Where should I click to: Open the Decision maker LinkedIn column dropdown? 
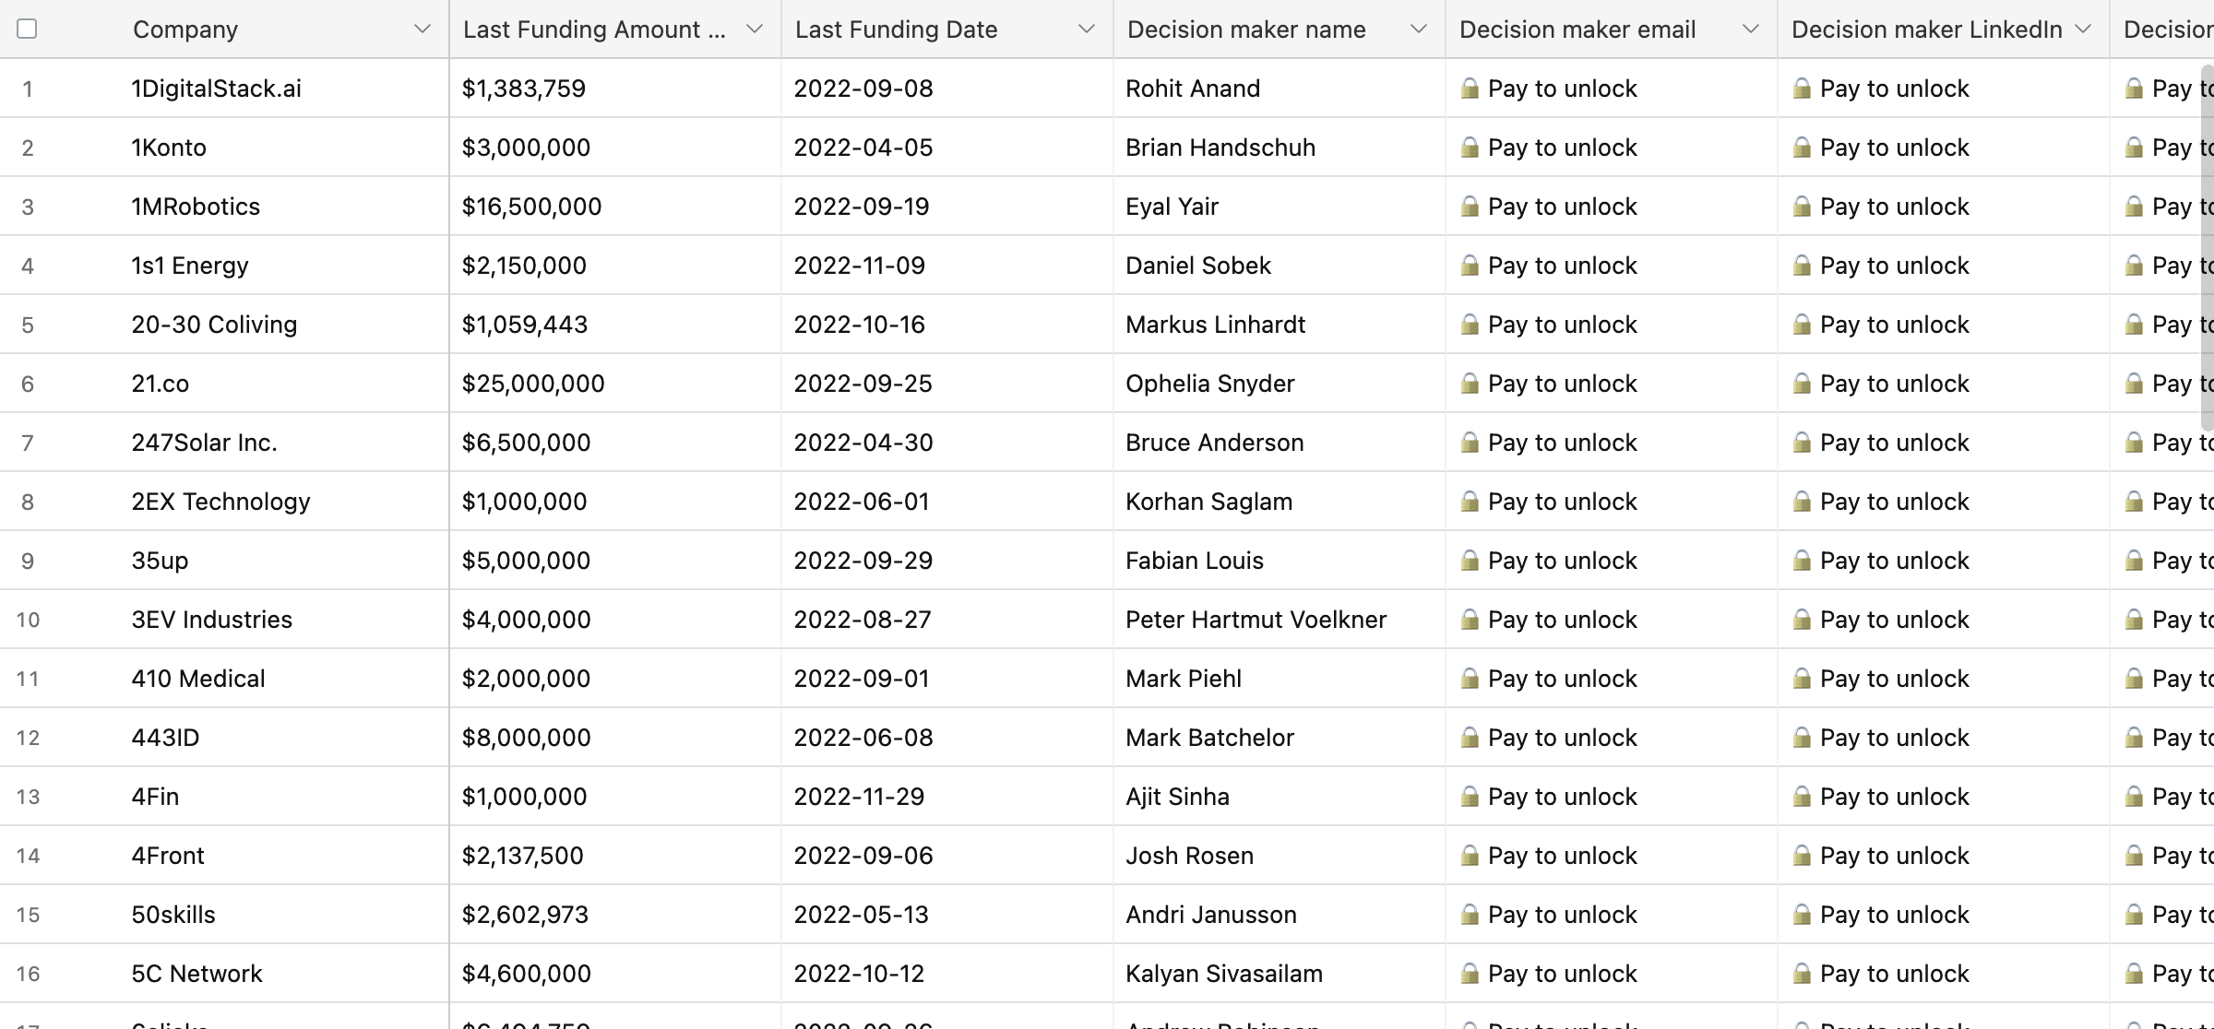[2083, 30]
